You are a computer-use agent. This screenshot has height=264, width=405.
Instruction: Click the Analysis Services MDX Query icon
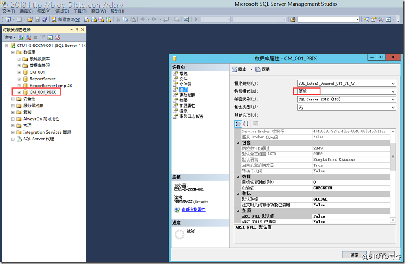click(94, 19)
